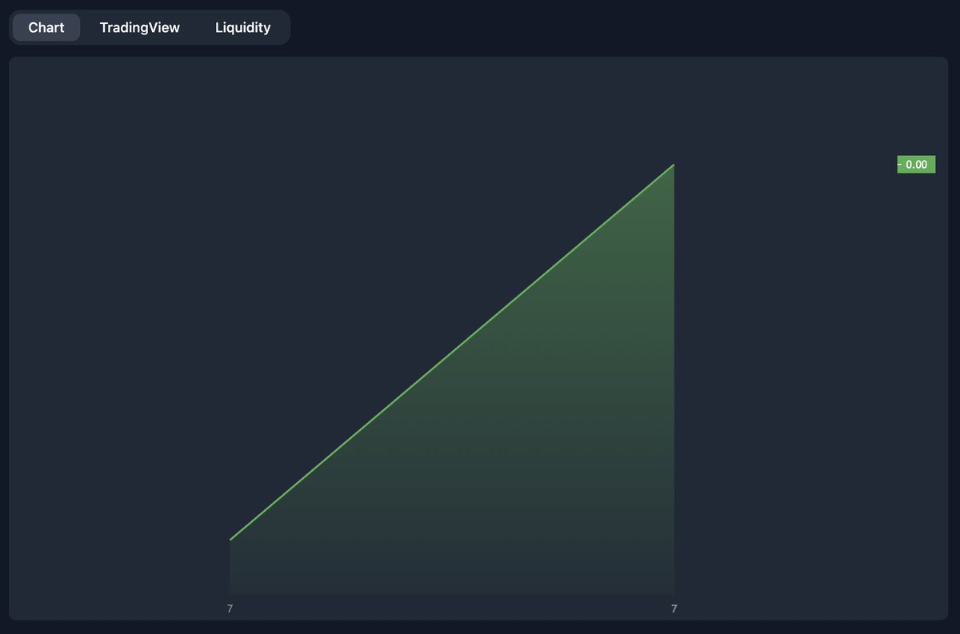This screenshot has height=634, width=960.
Task: Select the Chart tab
Action: [46, 27]
